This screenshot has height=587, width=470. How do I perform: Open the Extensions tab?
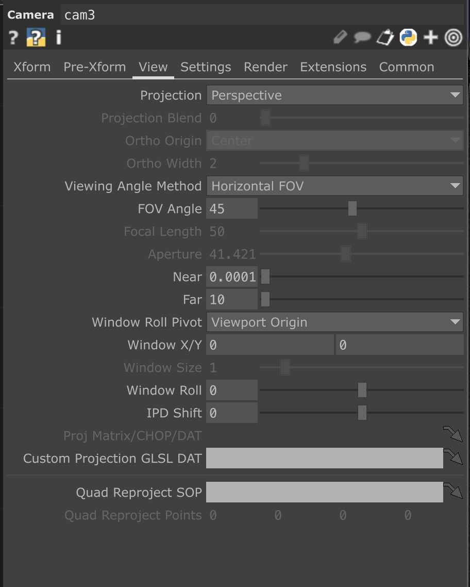pyautogui.click(x=333, y=67)
